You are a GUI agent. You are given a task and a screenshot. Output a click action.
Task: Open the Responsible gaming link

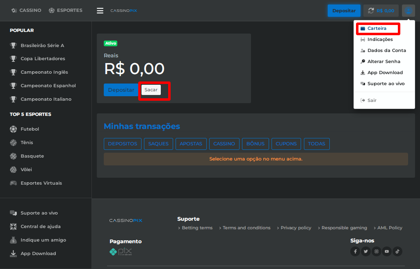(x=344, y=228)
